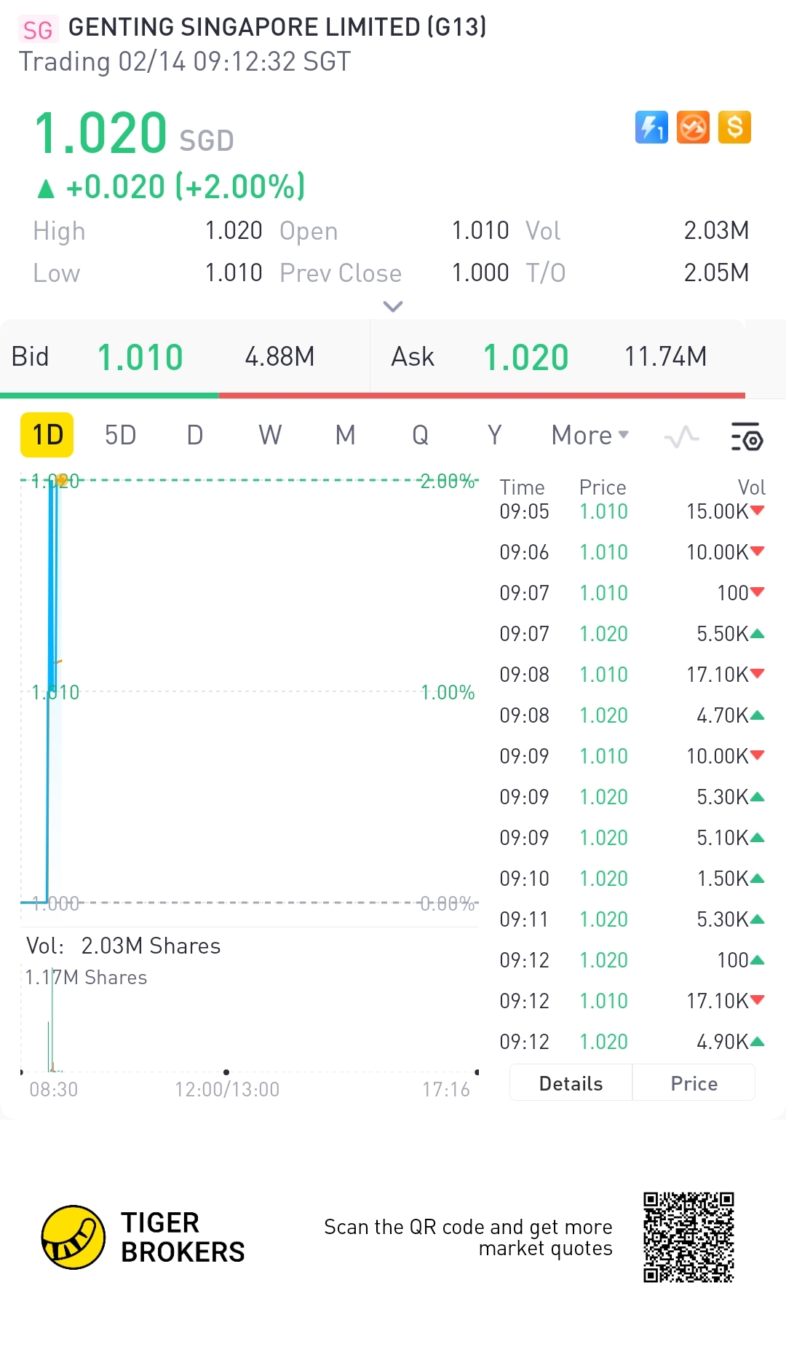This screenshot has height=1355, width=786.
Task: Switch the trade list to Price view
Action: (694, 1083)
